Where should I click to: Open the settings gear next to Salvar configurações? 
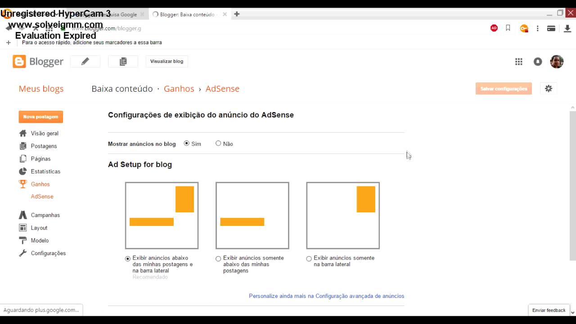(x=548, y=89)
